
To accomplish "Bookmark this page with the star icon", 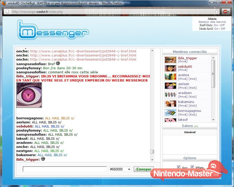I will 217,11.
